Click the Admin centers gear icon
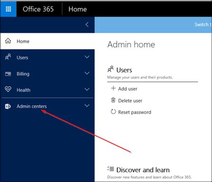This screenshot has height=182, width=212. click(8, 106)
